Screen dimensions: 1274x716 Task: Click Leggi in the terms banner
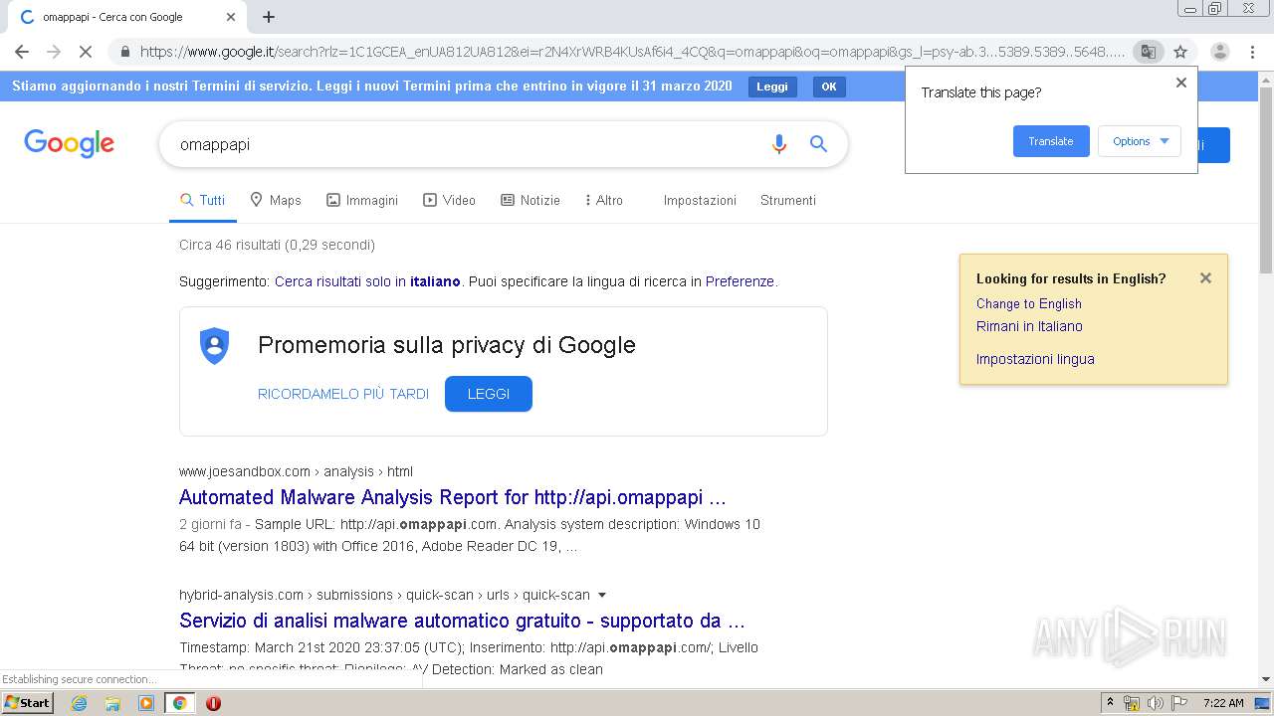pos(772,87)
